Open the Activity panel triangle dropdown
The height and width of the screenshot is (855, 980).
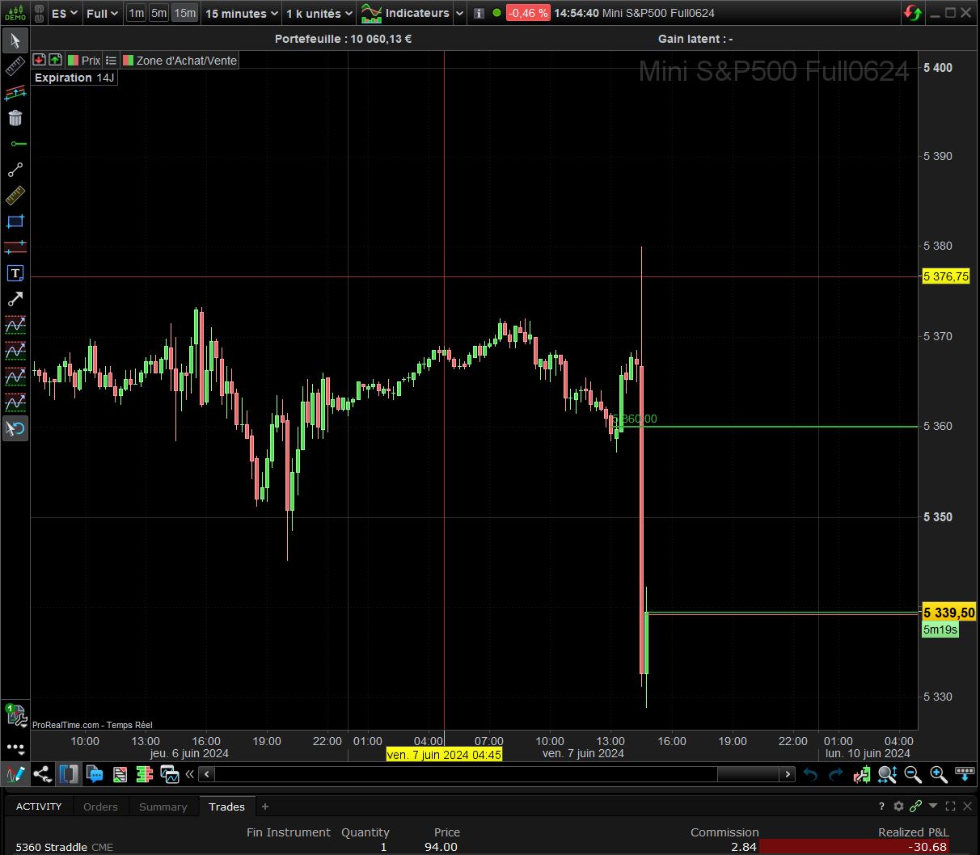933,806
